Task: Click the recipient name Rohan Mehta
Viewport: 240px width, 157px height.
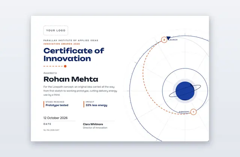Action: tap(71, 79)
